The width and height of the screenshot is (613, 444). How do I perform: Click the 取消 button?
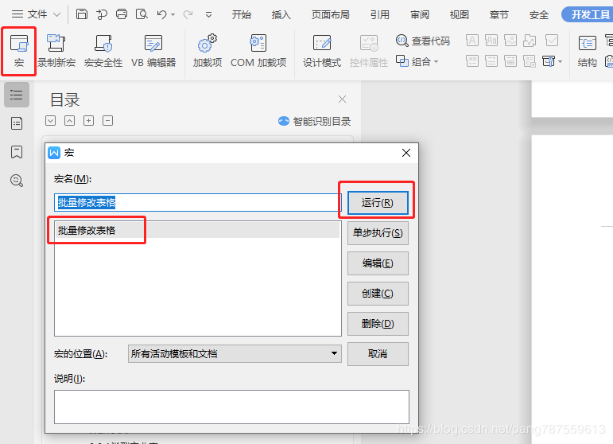tap(378, 354)
